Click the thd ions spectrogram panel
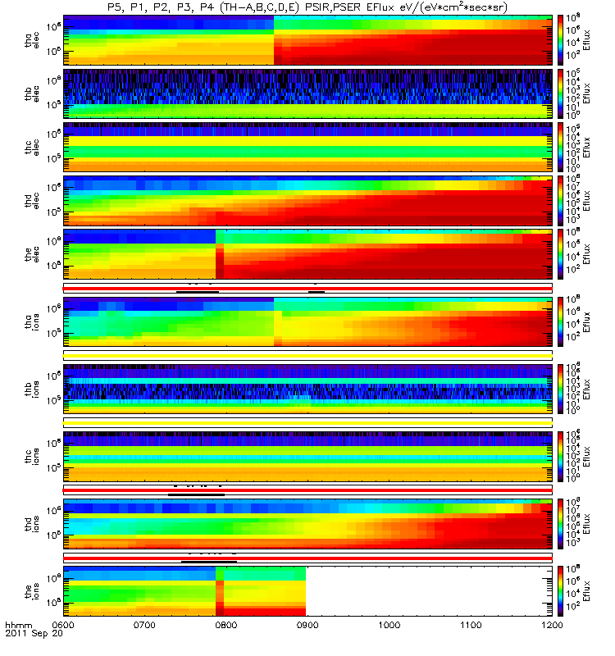This screenshot has width=615, height=656. pyautogui.click(x=307, y=523)
